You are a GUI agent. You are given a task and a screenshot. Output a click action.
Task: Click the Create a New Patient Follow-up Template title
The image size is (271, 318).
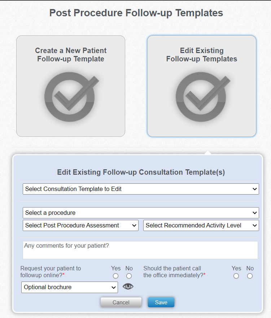(x=71, y=55)
